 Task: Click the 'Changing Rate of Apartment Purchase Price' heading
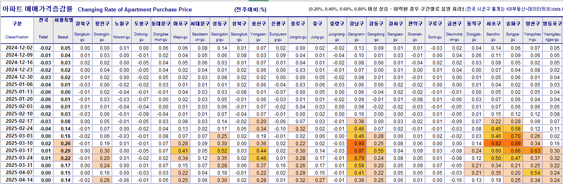[135, 9]
